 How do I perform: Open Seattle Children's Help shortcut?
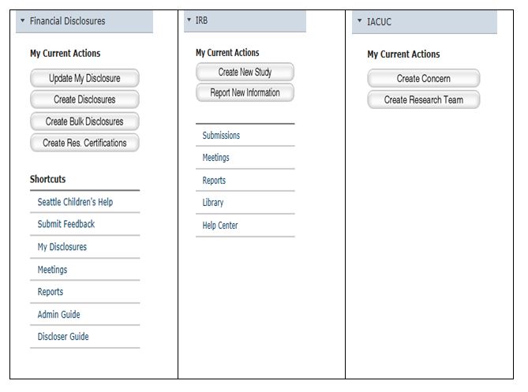pyautogui.click(x=75, y=202)
